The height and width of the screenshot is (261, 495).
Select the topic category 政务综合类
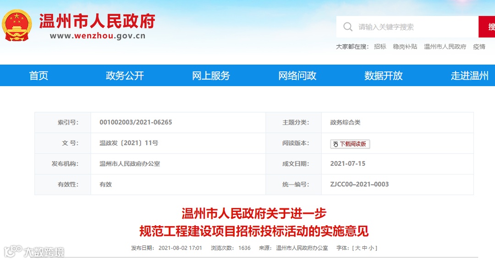point(346,122)
